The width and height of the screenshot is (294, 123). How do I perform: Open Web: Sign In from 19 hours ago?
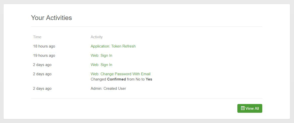[x=101, y=55]
